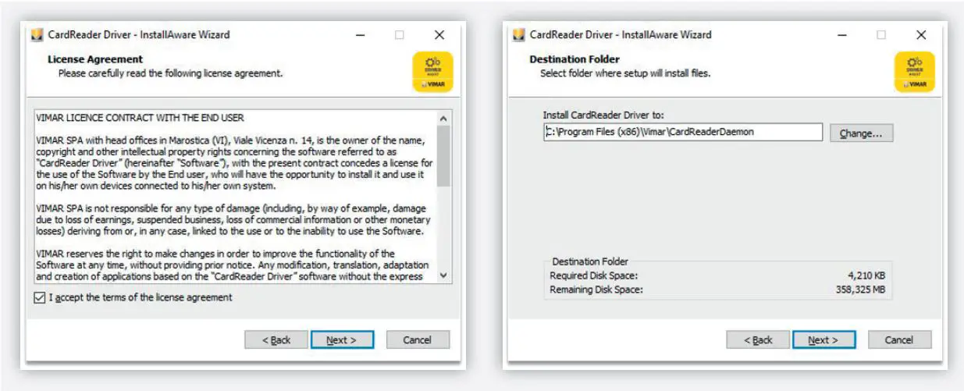The height and width of the screenshot is (391, 964).
Task: Click the install path input field
Action: pyautogui.click(x=683, y=132)
